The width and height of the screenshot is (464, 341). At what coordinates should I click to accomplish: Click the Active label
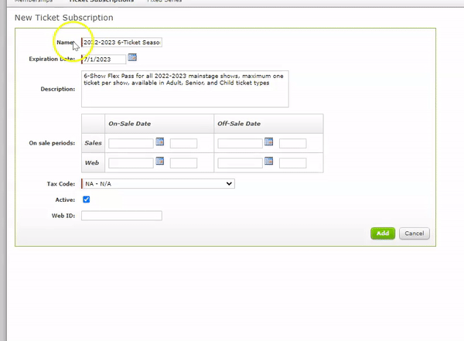click(65, 199)
